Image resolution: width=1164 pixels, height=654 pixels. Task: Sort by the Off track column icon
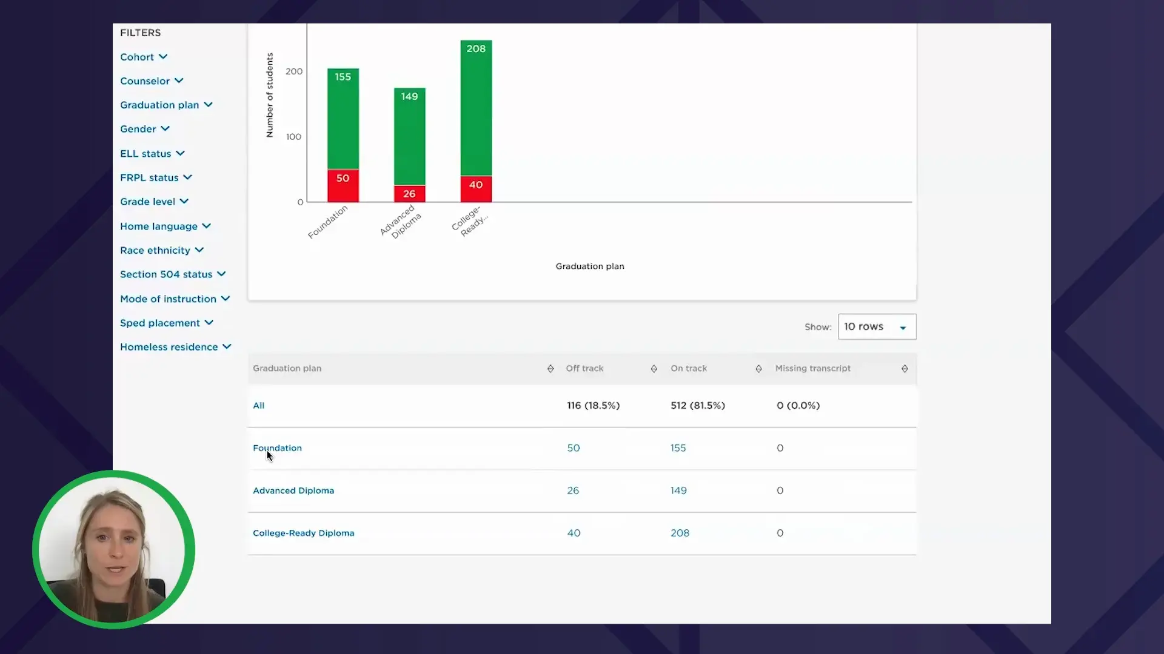[x=654, y=369]
